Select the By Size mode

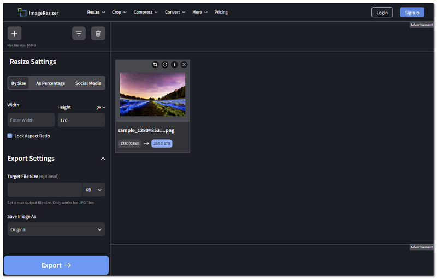[19, 83]
